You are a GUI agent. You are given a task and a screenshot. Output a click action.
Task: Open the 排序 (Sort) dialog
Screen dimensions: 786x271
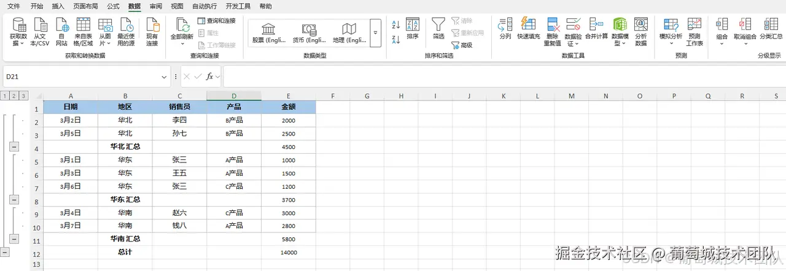[413, 29]
